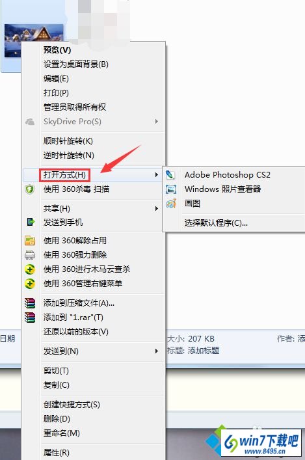Select the snowy house image thumbnail
Screen dimensions: 305x460
tap(34, 40)
